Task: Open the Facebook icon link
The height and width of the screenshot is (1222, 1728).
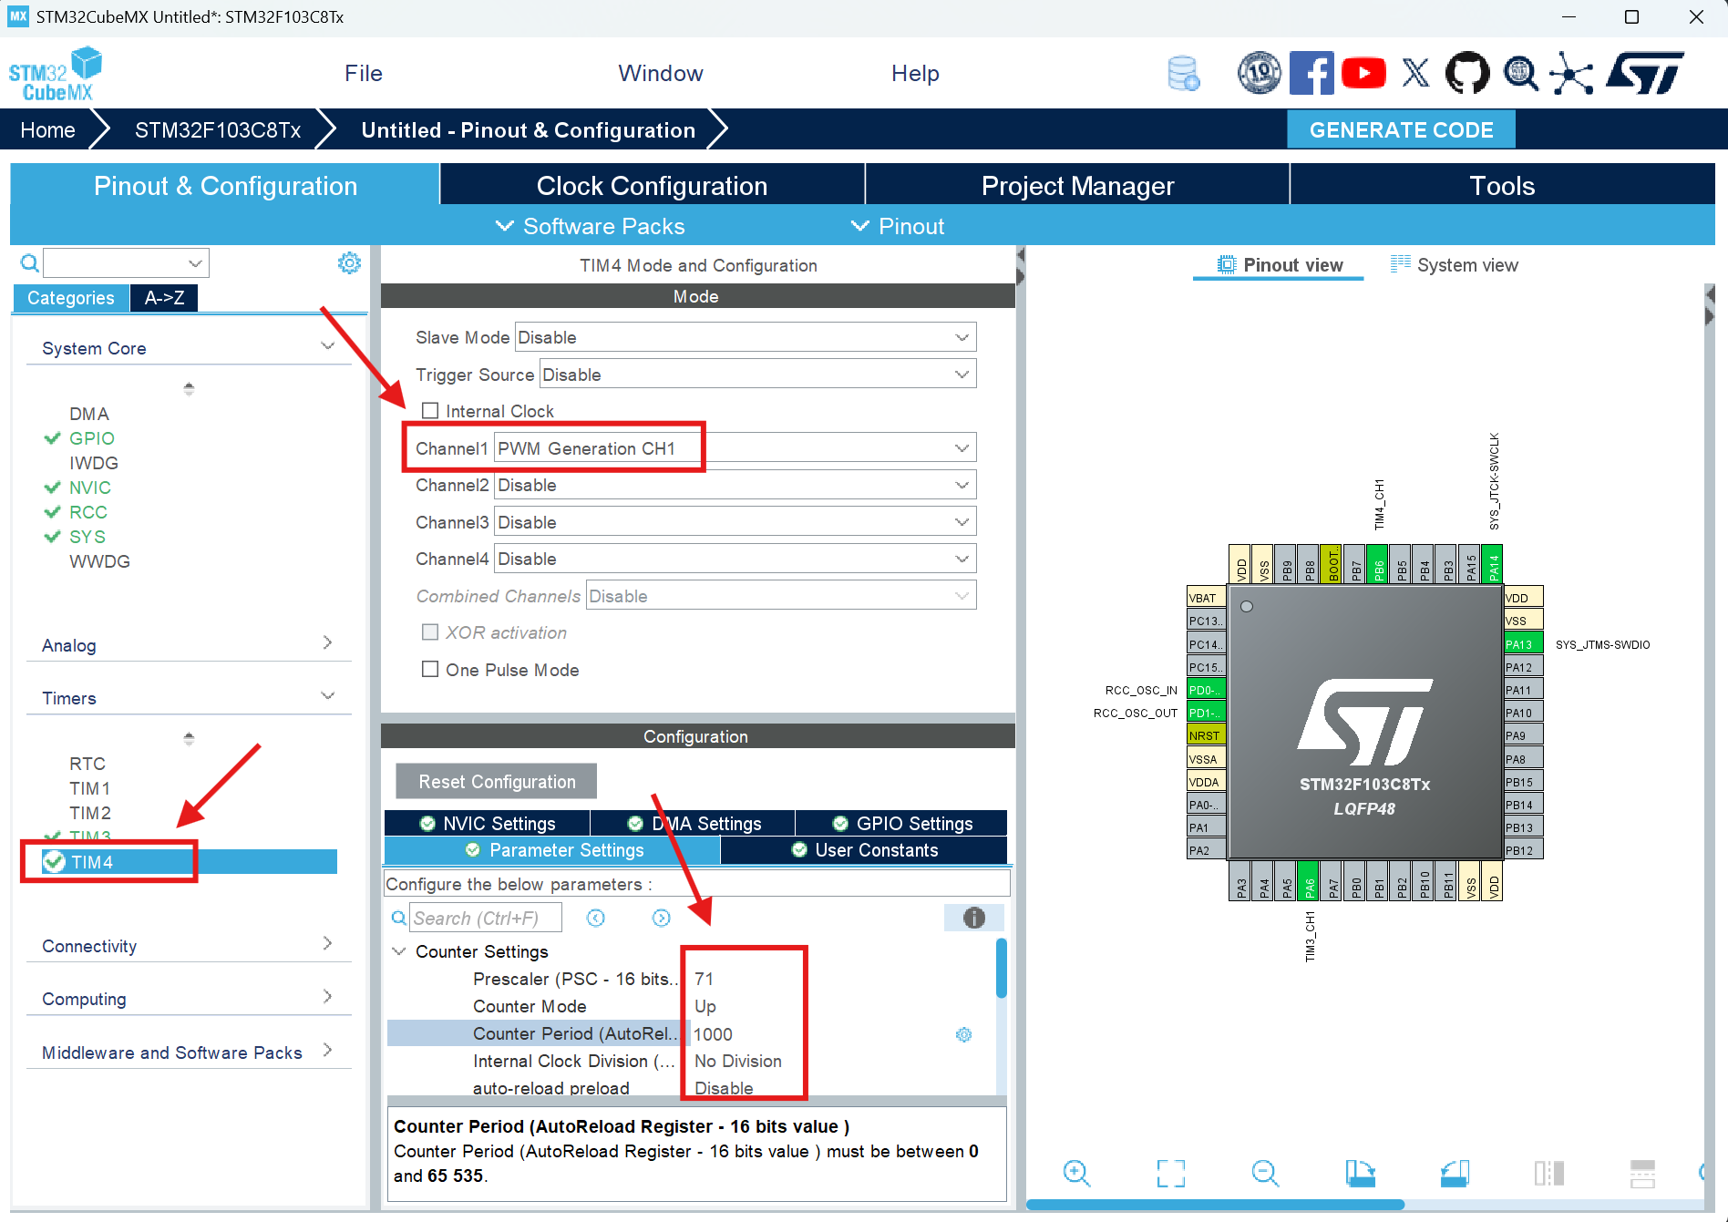Action: (1311, 73)
